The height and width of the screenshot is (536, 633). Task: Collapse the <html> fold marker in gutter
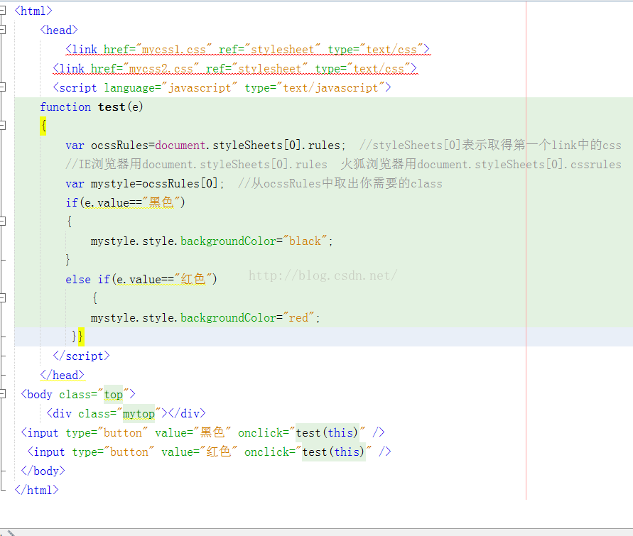2,10
